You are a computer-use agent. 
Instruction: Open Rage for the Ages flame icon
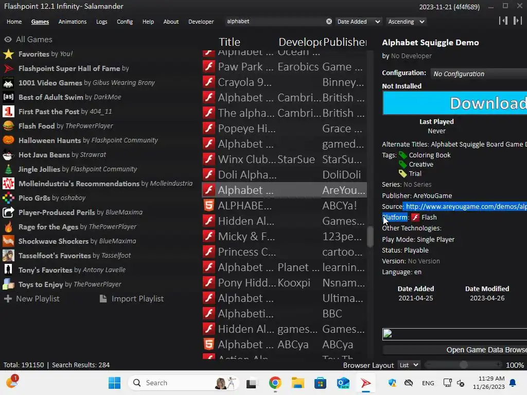click(8, 227)
